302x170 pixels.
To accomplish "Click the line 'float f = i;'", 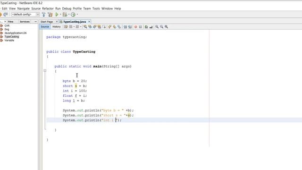I will tap(75, 95).
